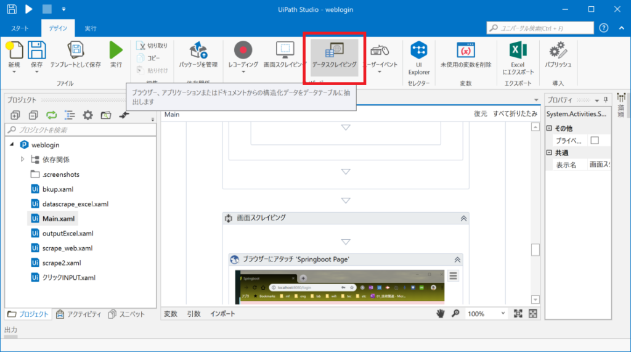Click the save icon in title bar
Screen dimensions: 631x352
coord(12,9)
